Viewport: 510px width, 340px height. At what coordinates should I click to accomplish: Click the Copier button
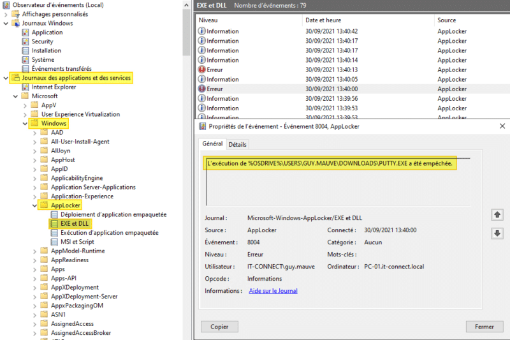pyautogui.click(x=219, y=327)
